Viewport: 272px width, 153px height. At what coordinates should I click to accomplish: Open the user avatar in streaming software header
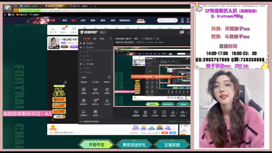tap(182, 32)
